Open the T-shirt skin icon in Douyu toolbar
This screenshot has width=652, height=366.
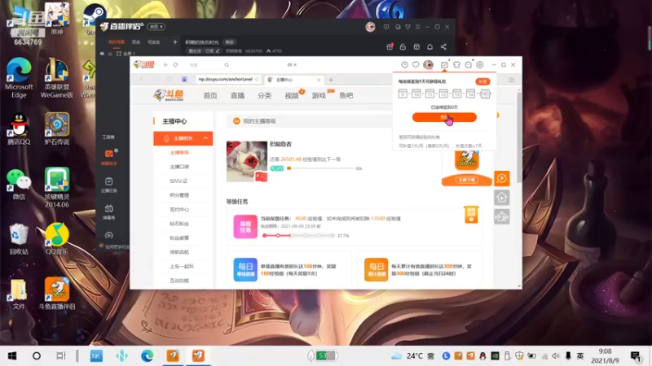(x=456, y=65)
